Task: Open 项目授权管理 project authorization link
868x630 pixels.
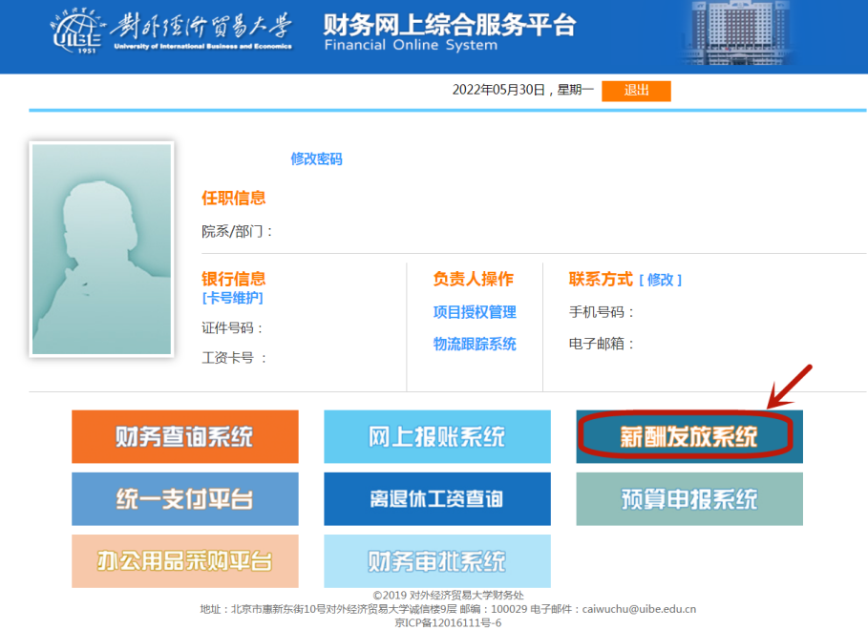Action: [475, 312]
